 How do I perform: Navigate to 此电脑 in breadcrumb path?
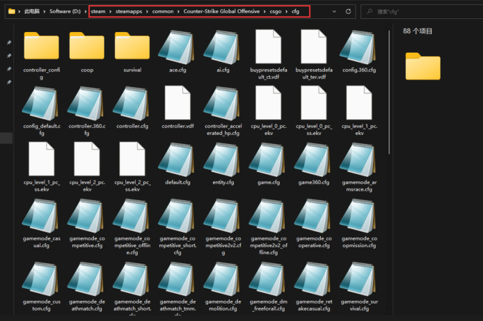(x=32, y=11)
